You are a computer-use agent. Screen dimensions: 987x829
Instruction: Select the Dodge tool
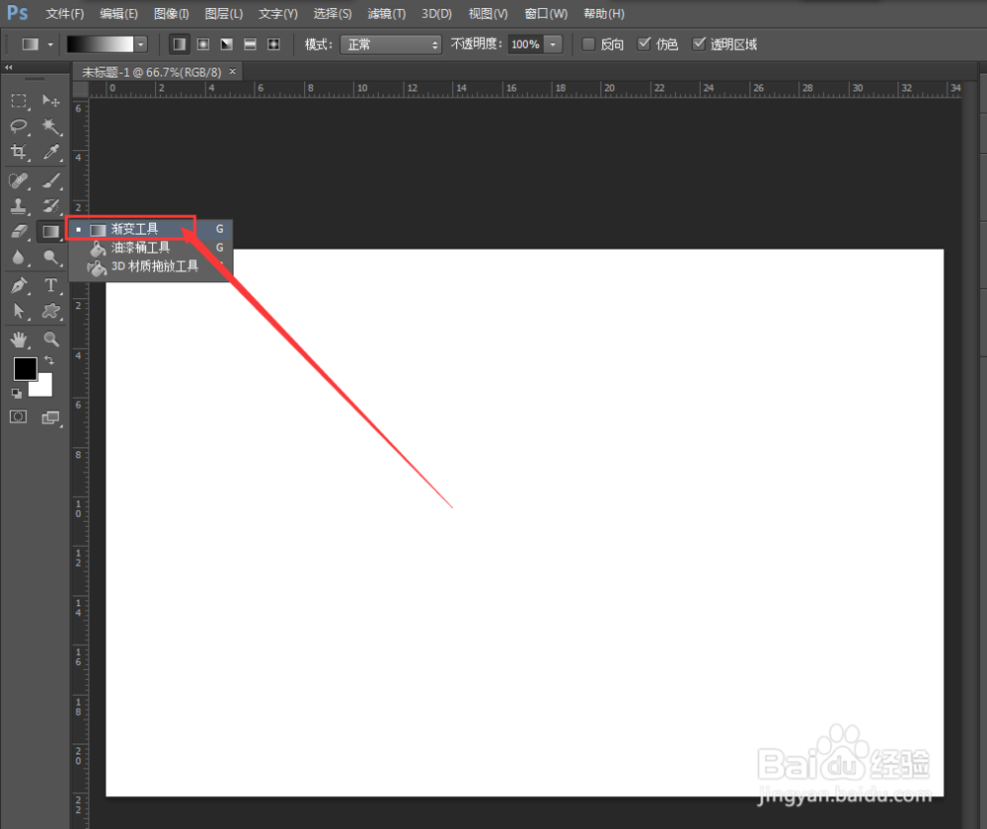(x=51, y=257)
